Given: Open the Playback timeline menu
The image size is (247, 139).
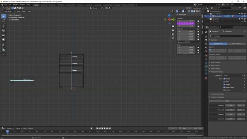Looking at the screenshot, I should (10, 128).
